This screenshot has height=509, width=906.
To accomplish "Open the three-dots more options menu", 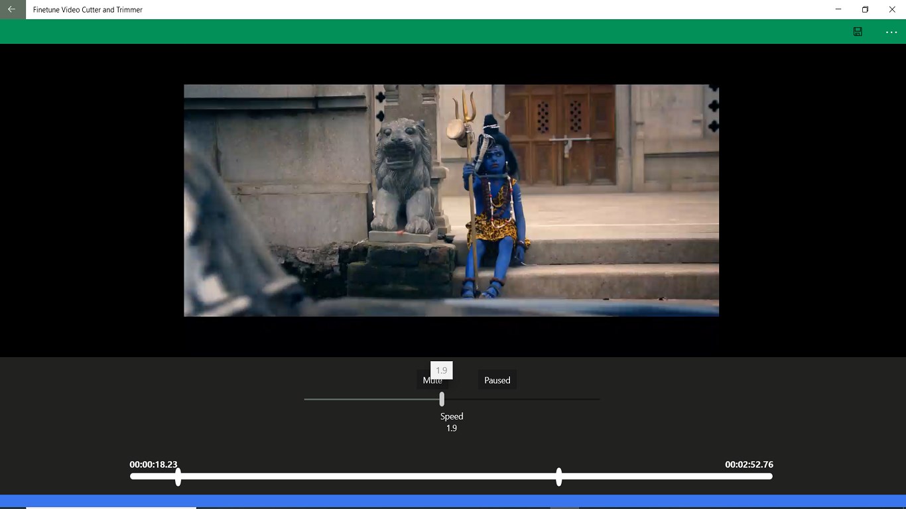I will pos(891,32).
